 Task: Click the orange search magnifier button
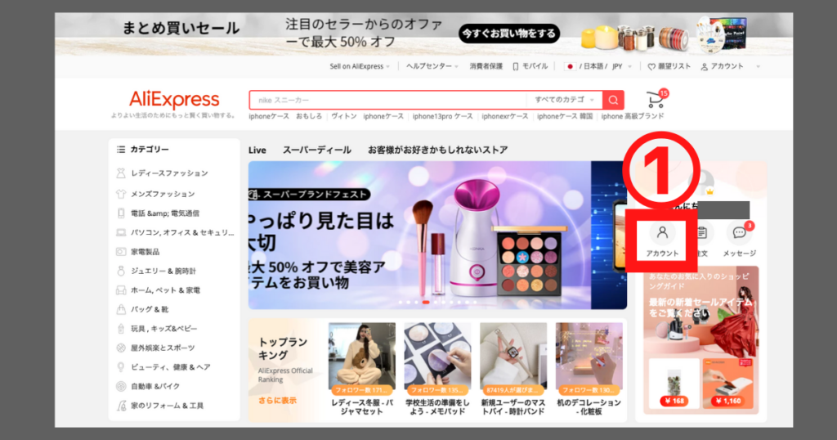point(613,100)
